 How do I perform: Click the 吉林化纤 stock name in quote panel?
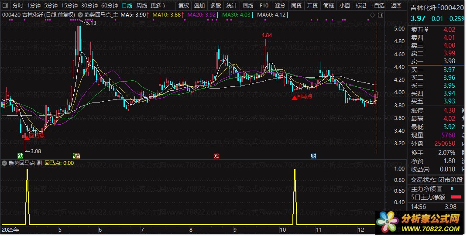click(x=424, y=8)
